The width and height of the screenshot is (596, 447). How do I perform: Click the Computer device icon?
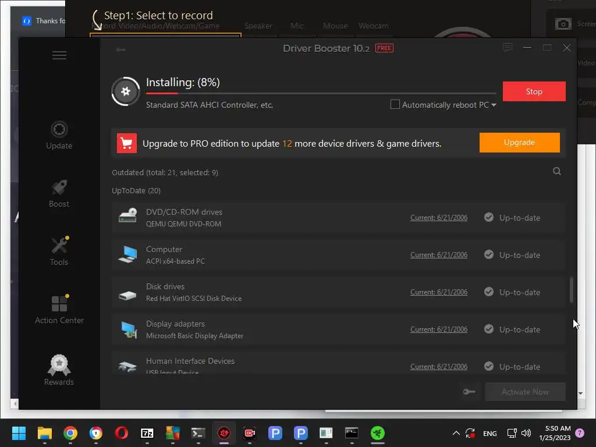pyautogui.click(x=127, y=254)
